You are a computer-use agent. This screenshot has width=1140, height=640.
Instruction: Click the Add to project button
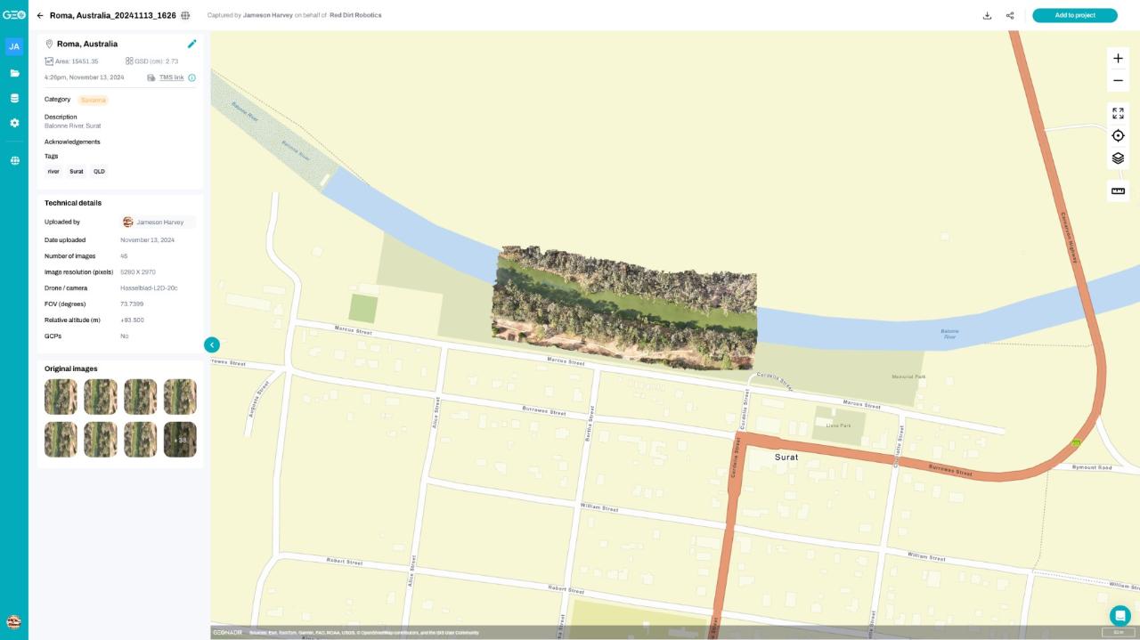click(1074, 15)
